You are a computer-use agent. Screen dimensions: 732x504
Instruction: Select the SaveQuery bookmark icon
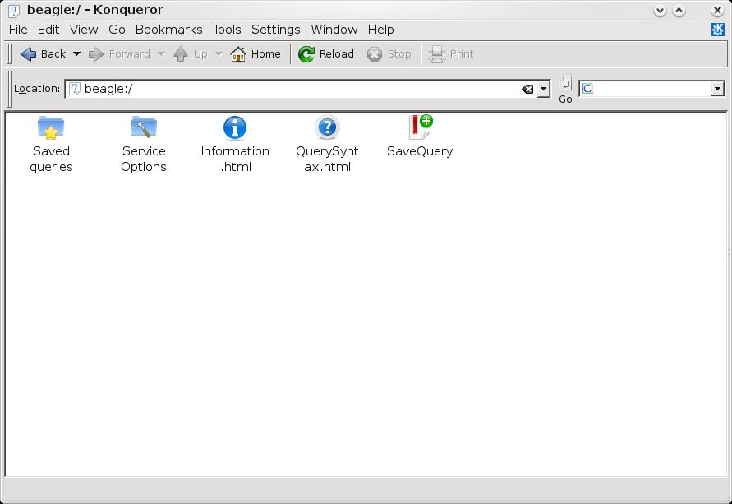(420, 127)
